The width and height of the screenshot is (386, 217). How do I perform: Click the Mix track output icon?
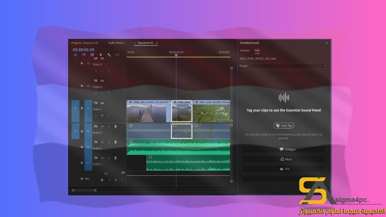[123, 173]
